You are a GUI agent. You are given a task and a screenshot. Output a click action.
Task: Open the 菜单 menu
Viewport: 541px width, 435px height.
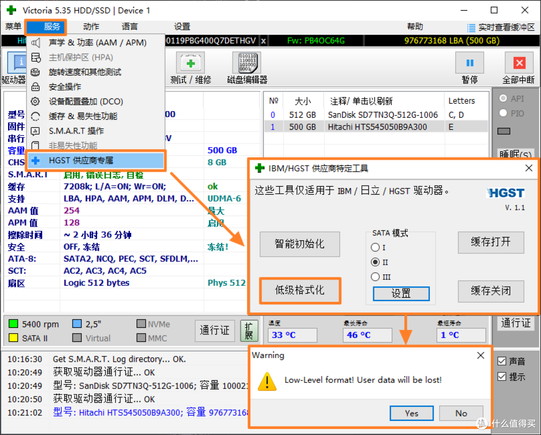[13, 27]
